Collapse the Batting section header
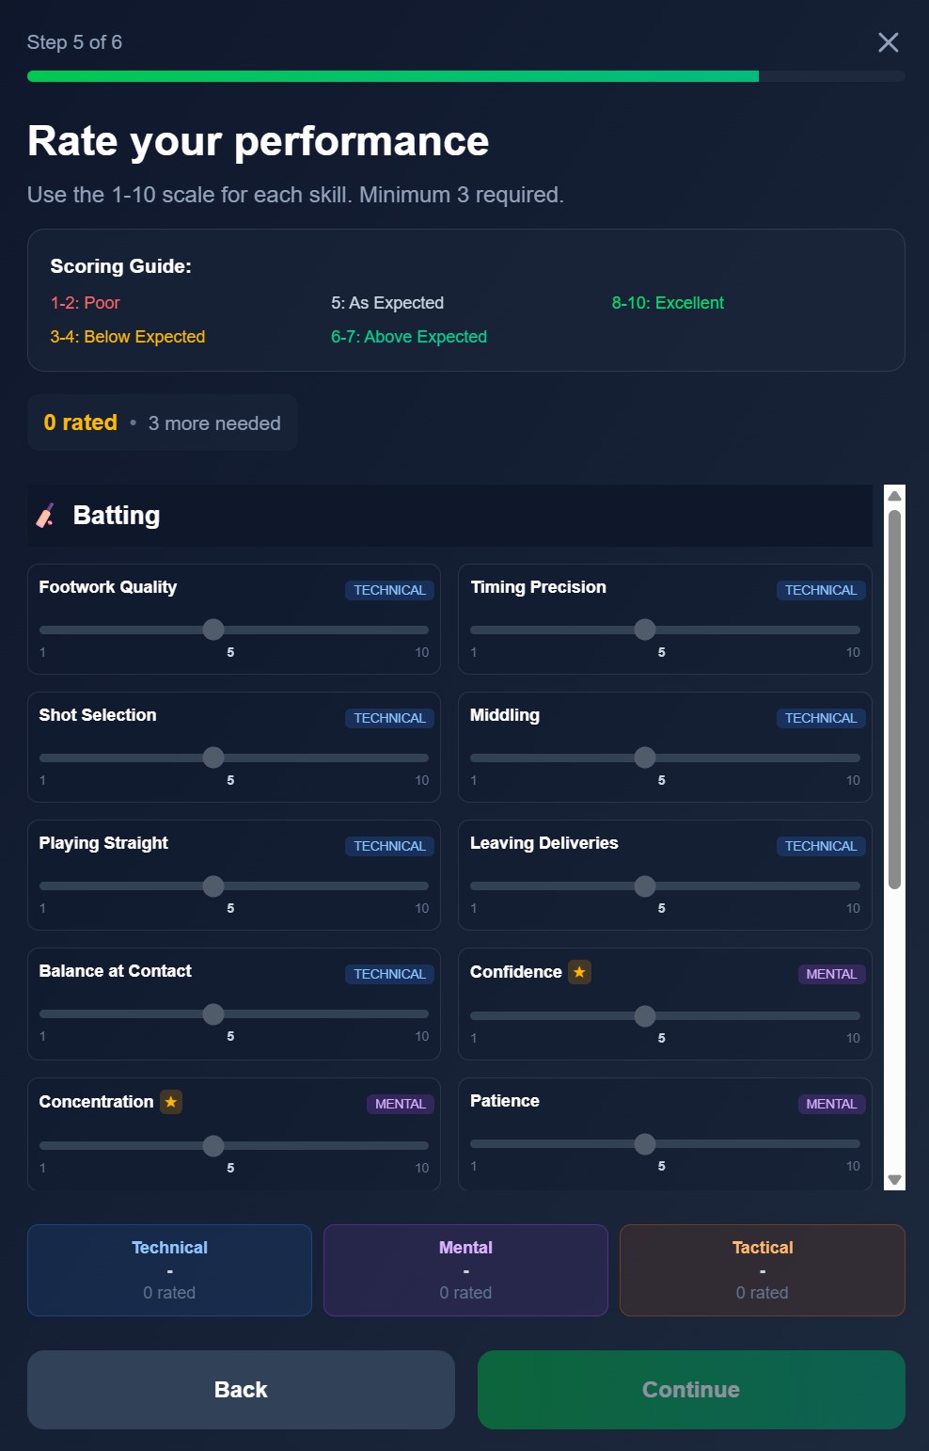Viewport: 929px width, 1451px height. (x=450, y=516)
